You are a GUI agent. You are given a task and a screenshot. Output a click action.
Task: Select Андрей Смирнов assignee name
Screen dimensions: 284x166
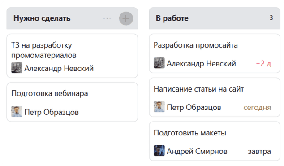[x=197, y=151]
